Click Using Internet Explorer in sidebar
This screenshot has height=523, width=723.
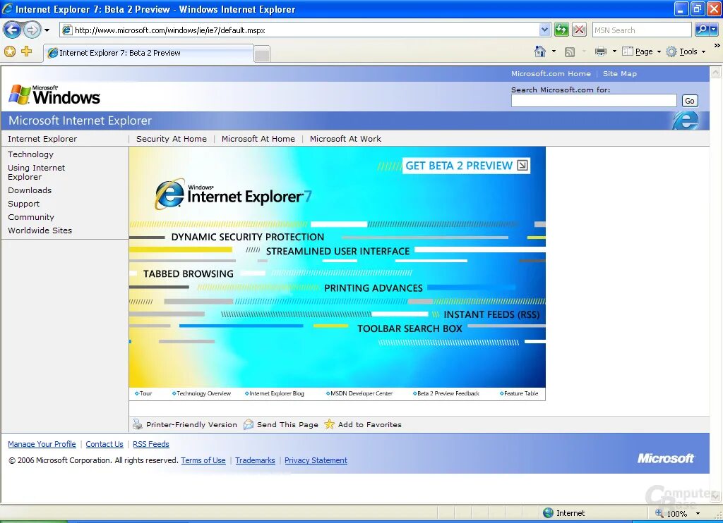point(37,172)
